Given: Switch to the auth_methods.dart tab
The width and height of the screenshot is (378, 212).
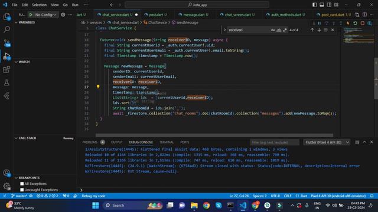Looking at the screenshot, I should point(286,15).
